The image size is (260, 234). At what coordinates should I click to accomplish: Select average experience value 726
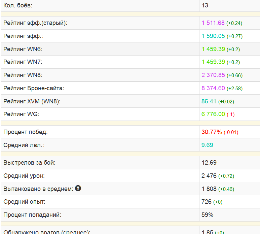tap(207, 202)
